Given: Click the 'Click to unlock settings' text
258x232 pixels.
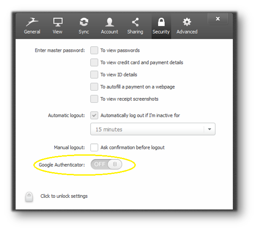Looking at the screenshot, I should click(x=64, y=196).
